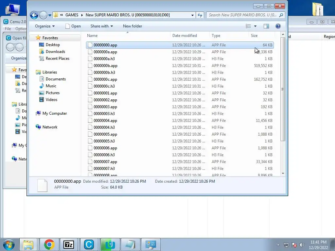Click the GAMES breadcrumb segment
Image resolution: width=335 pixels, height=251 pixels.
pyautogui.click(x=72, y=15)
